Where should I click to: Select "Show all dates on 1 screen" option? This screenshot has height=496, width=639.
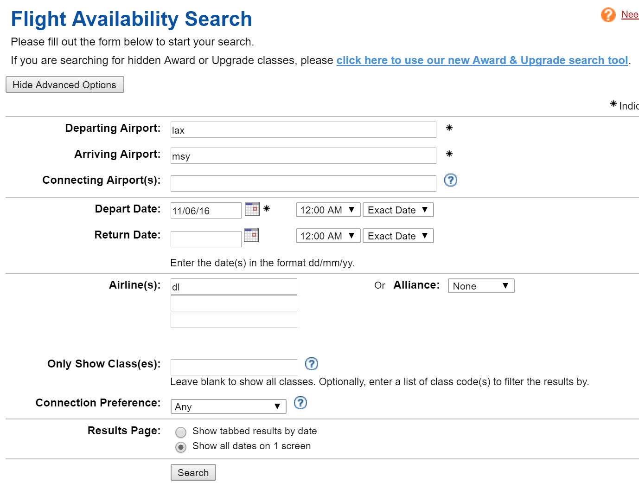click(x=181, y=447)
